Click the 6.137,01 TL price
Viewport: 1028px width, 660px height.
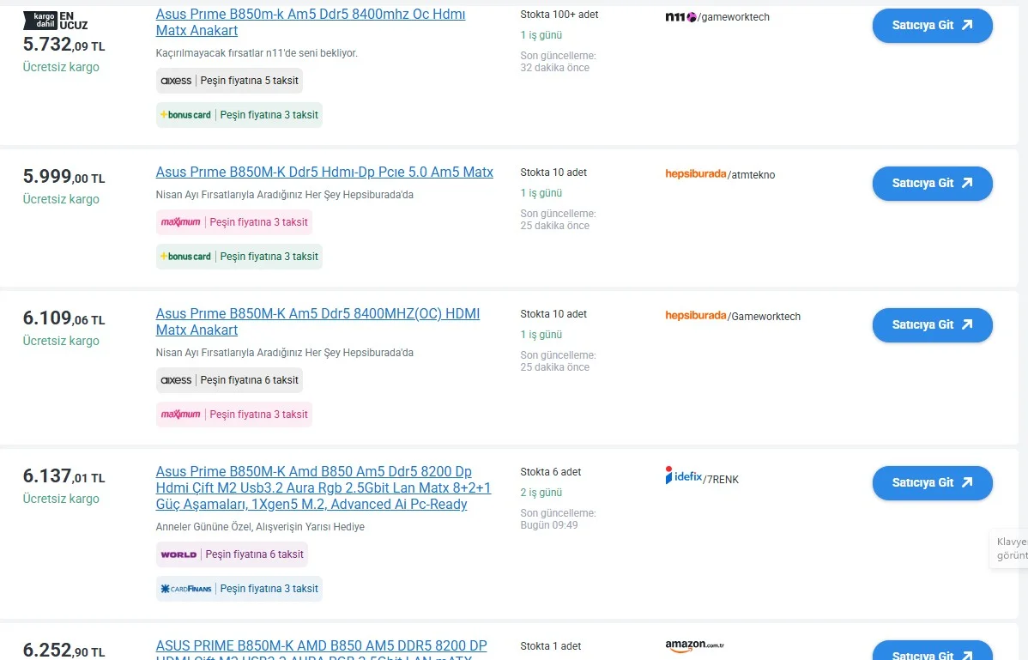[x=63, y=475]
